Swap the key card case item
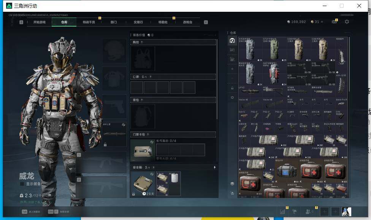 152,142
